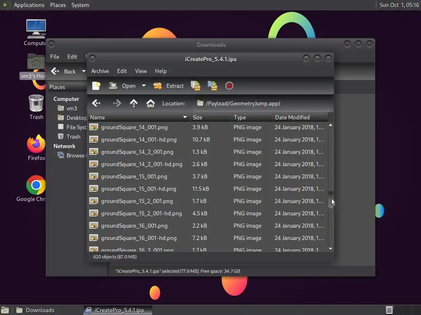Click image icon of groundSquare_16_001.png row
The height and width of the screenshot is (315, 421).
pyautogui.click(x=94, y=226)
